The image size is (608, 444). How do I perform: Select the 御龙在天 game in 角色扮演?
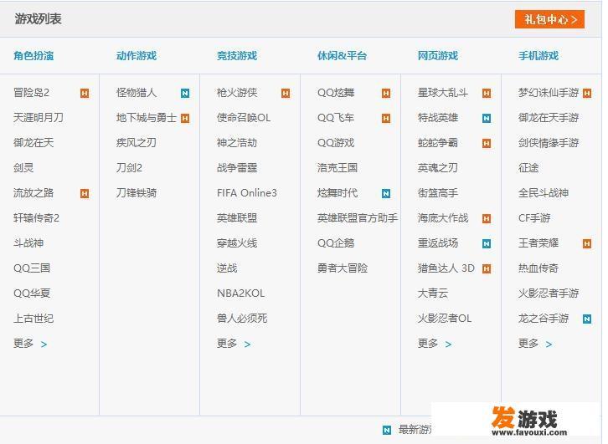tap(33, 143)
